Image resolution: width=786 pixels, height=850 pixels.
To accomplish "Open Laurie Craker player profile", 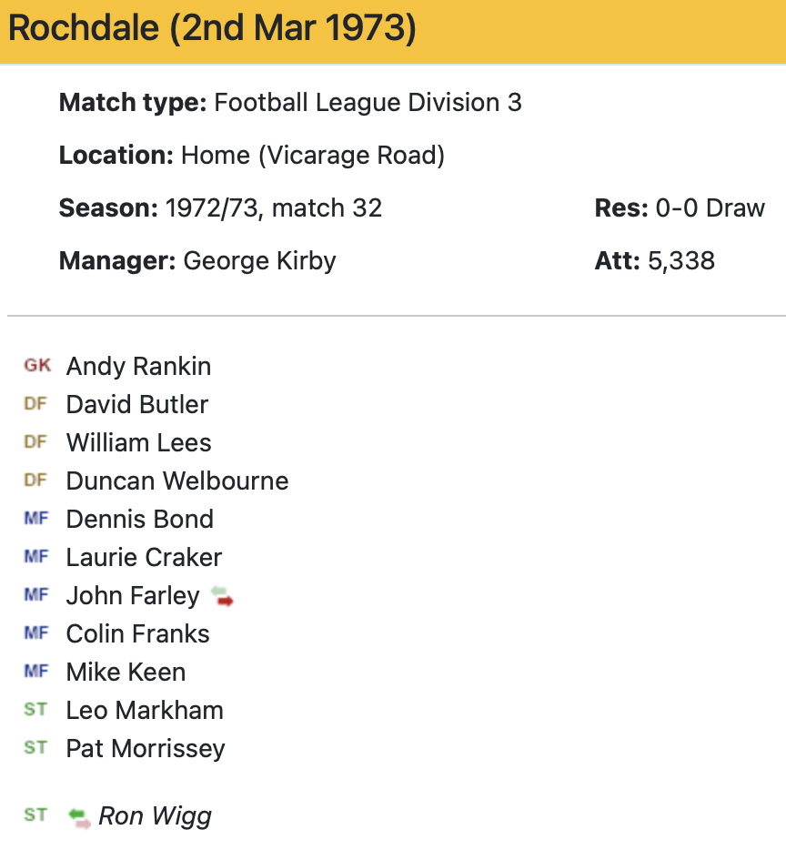I will (144, 557).
